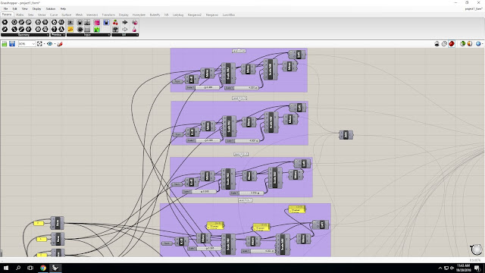Click the red sketch pencil icon
The width and height of the screenshot is (485, 273).
60,44
